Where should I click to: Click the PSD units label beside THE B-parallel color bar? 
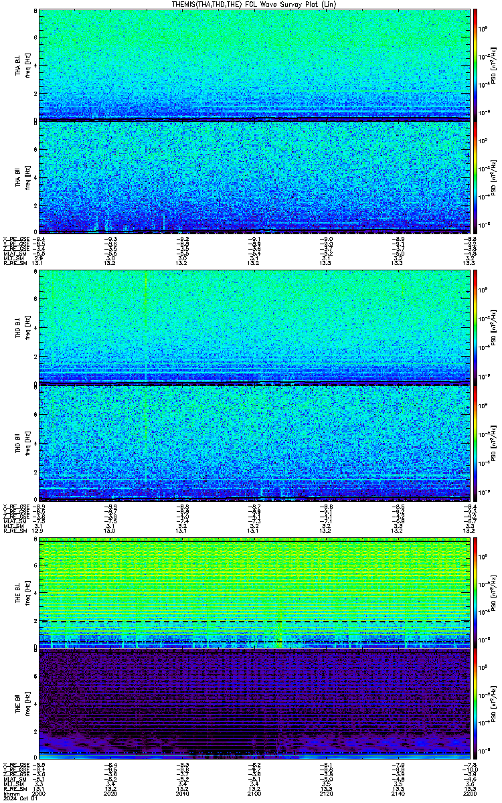pos(494,705)
